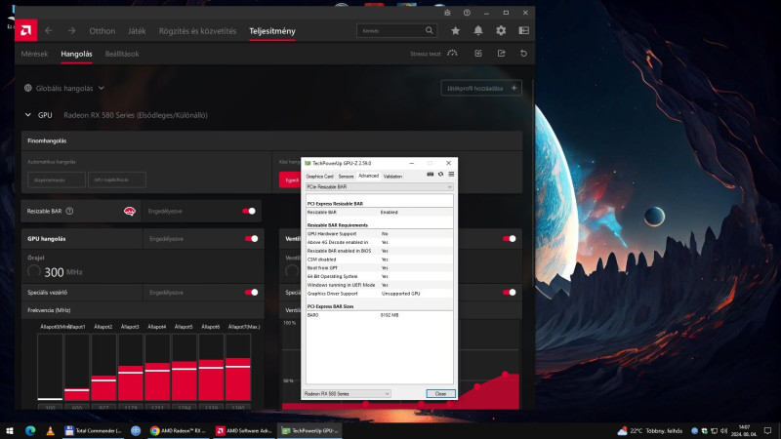Go forward with the right arrow icon
This screenshot has width=781, height=439.
click(x=71, y=31)
